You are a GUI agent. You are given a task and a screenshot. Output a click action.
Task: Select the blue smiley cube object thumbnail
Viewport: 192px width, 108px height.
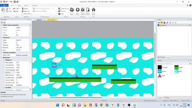pyautogui.click(x=160, y=71)
